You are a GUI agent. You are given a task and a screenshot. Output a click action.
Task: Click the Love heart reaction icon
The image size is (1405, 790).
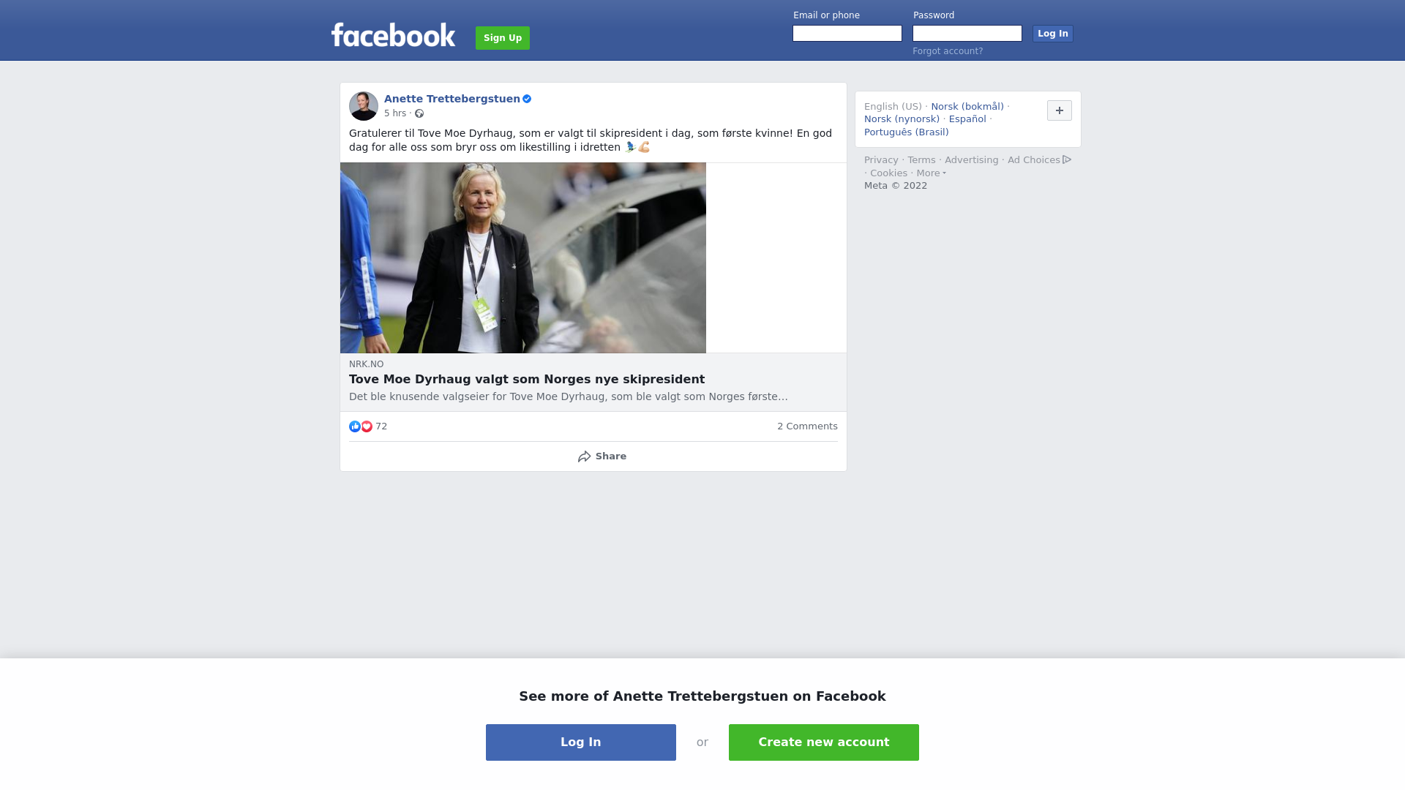point(367,426)
